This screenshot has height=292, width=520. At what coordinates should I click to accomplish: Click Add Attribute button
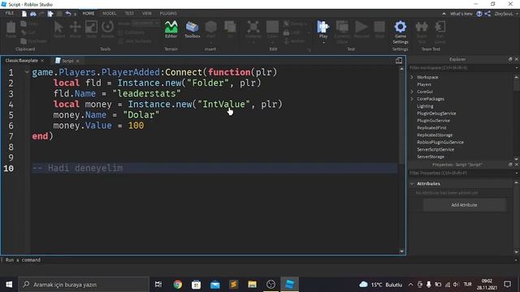pos(464,205)
